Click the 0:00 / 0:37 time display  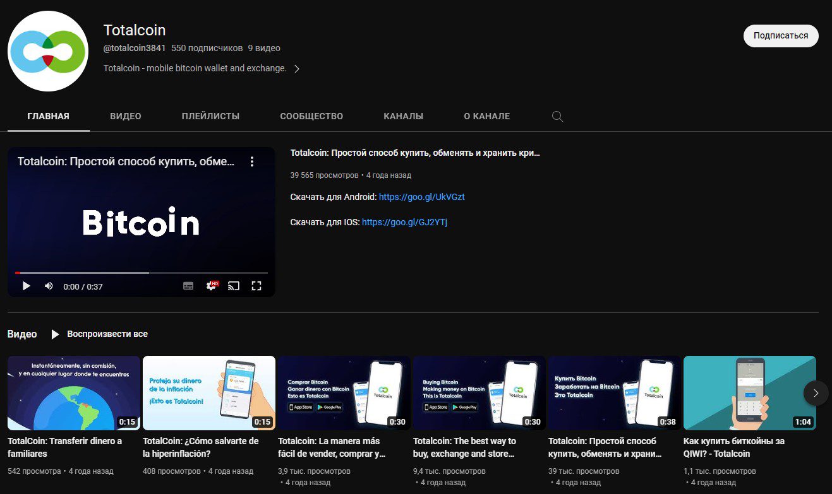[x=83, y=286]
